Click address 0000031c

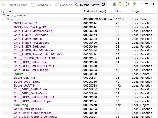click(90, 23)
